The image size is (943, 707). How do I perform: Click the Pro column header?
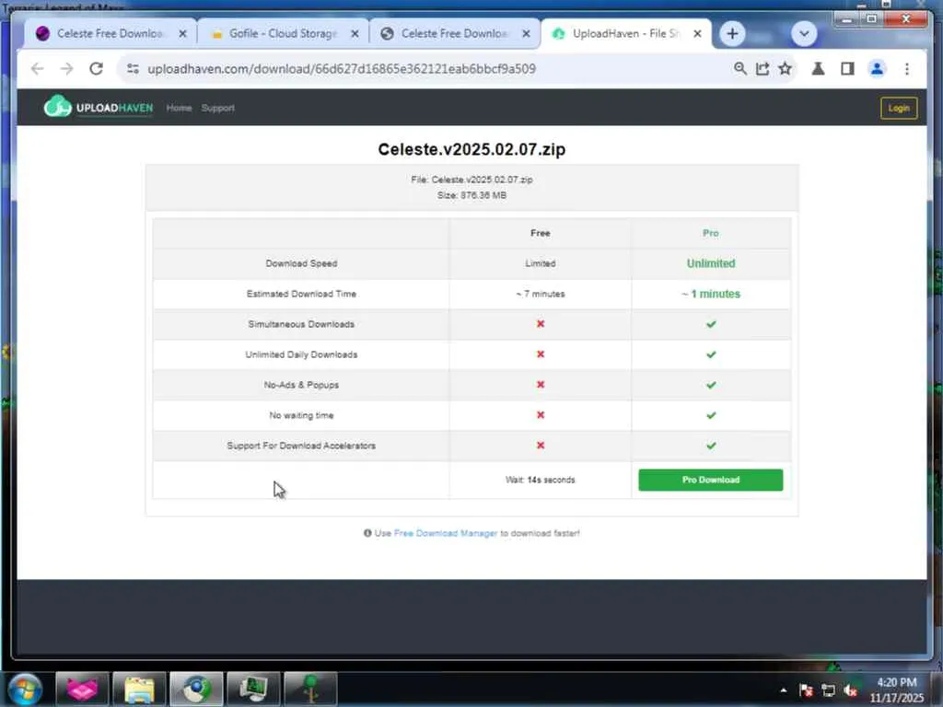click(x=711, y=233)
